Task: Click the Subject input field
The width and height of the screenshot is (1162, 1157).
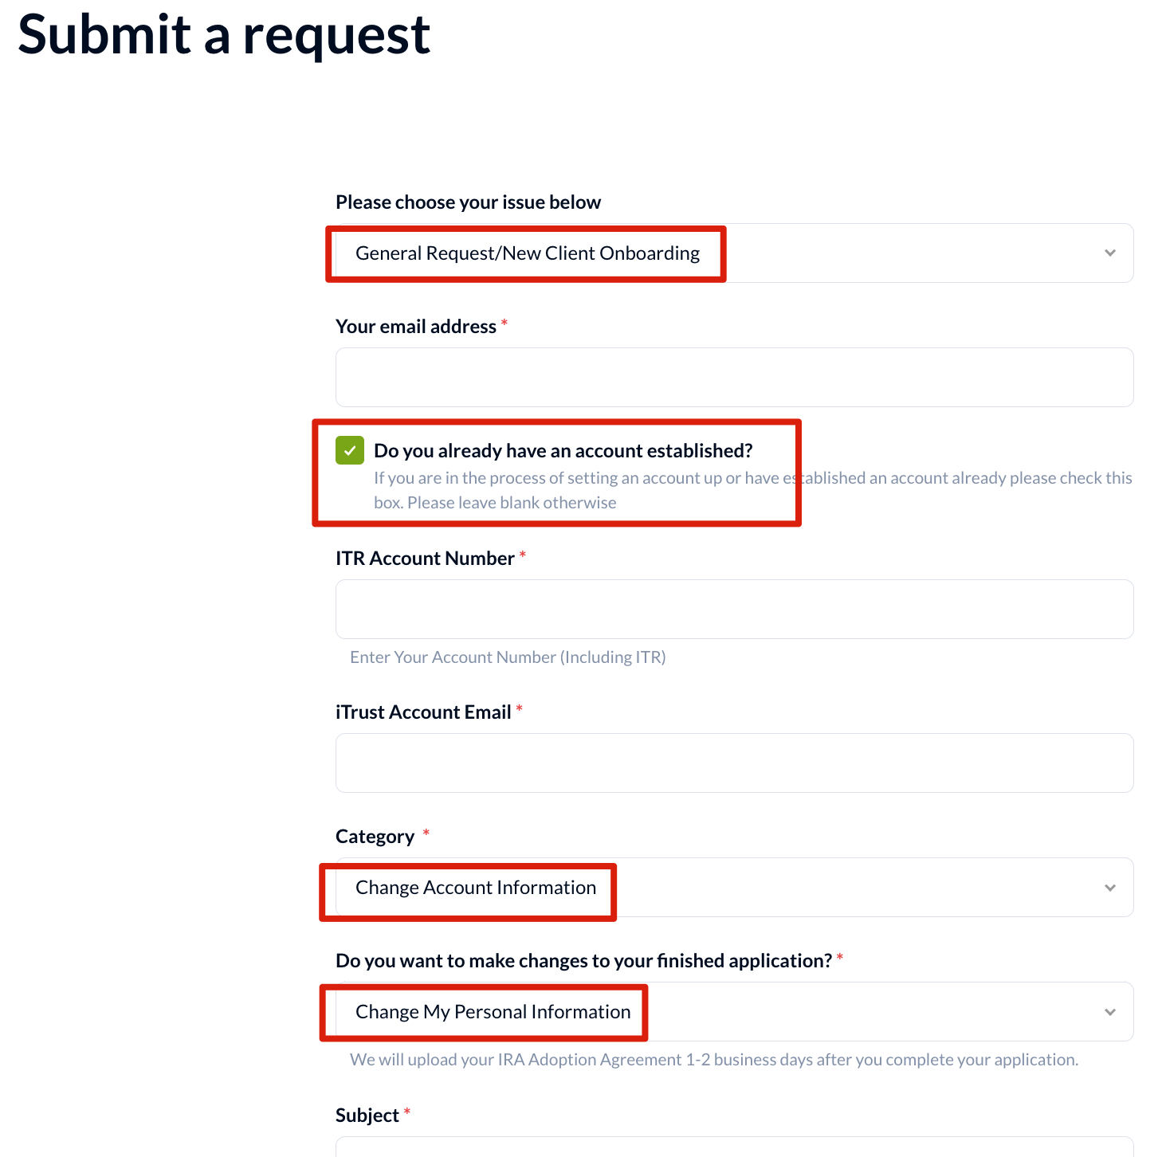Action: (x=733, y=1147)
